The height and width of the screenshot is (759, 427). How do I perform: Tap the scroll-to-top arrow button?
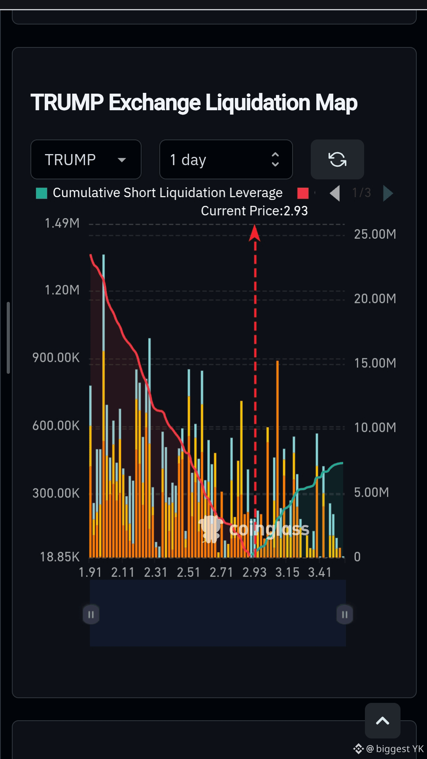(382, 721)
